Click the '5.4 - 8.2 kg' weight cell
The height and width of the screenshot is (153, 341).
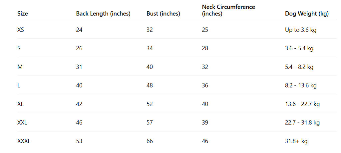click(x=299, y=67)
